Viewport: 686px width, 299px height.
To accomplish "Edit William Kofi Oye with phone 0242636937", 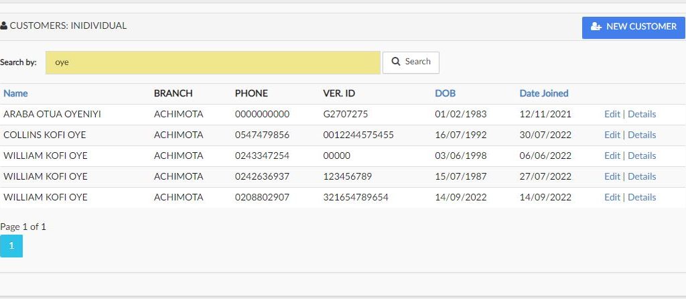I will (x=612, y=177).
